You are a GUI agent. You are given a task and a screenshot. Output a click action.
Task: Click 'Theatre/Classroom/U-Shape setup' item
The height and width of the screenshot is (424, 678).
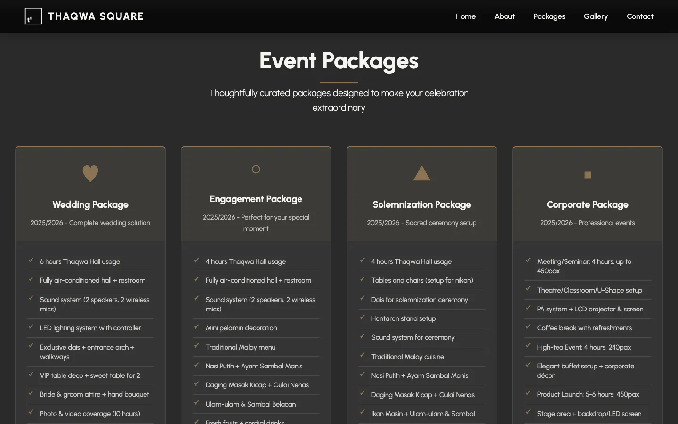point(589,290)
